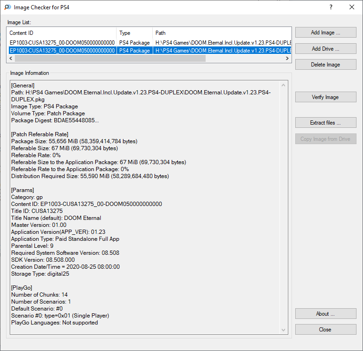Screen dimensions: 363x351
Task: Click the 'Title Name (default): DOOM Eternal' line
Action: [x=56, y=218]
